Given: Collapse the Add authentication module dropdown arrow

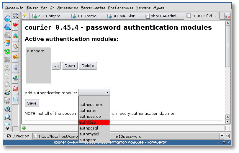Looking at the screenshot, I should point(107,92).
